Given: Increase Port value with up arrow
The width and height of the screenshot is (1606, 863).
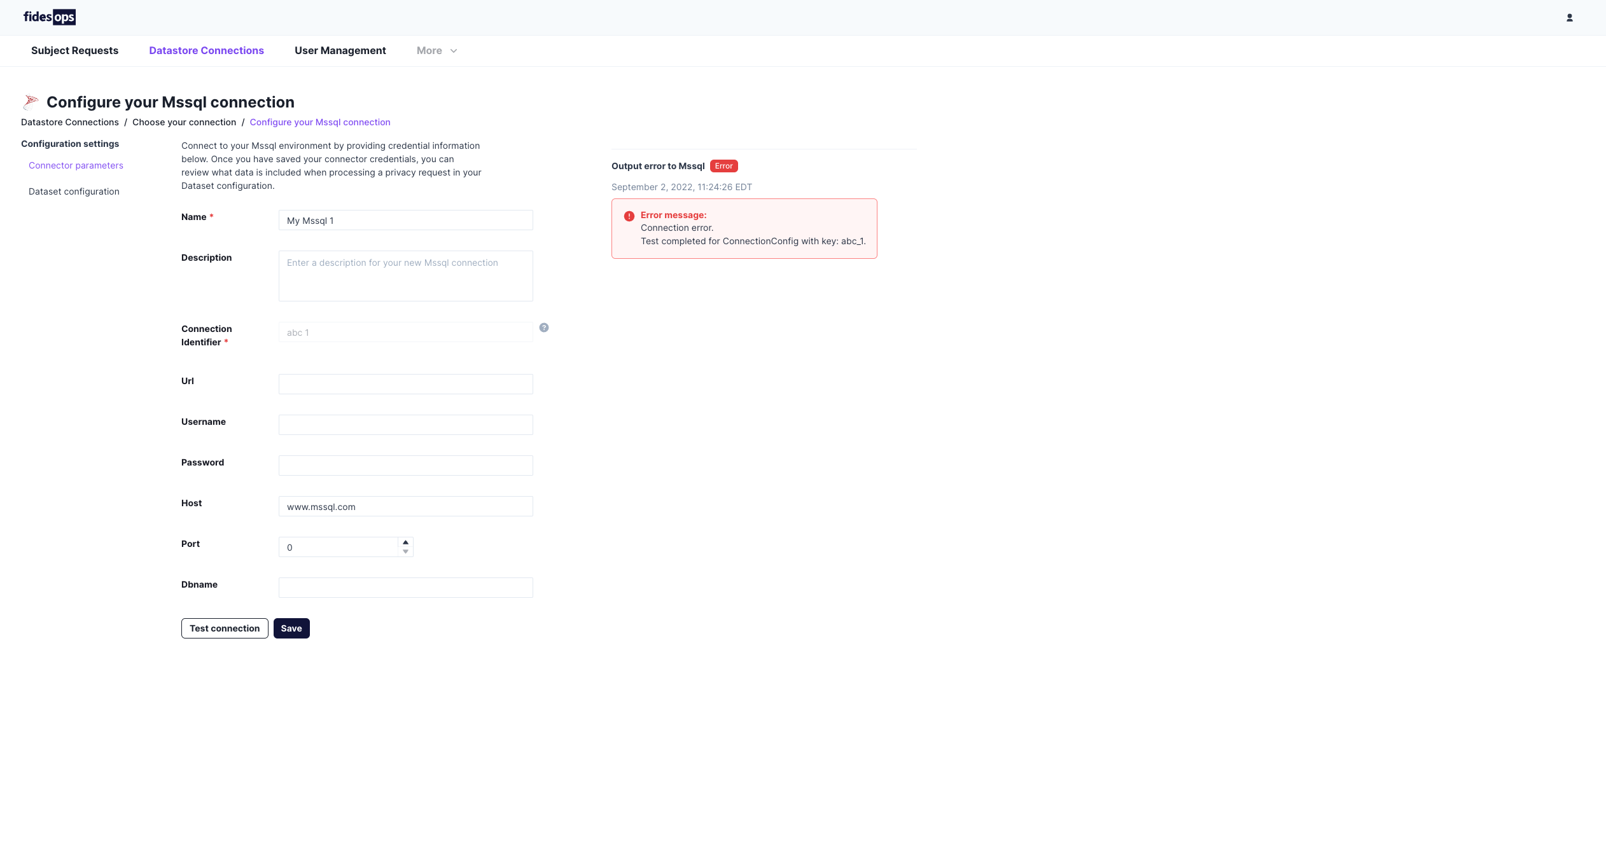Looking at the screenshot, I should pyautogui.click(x=405, y=542).
